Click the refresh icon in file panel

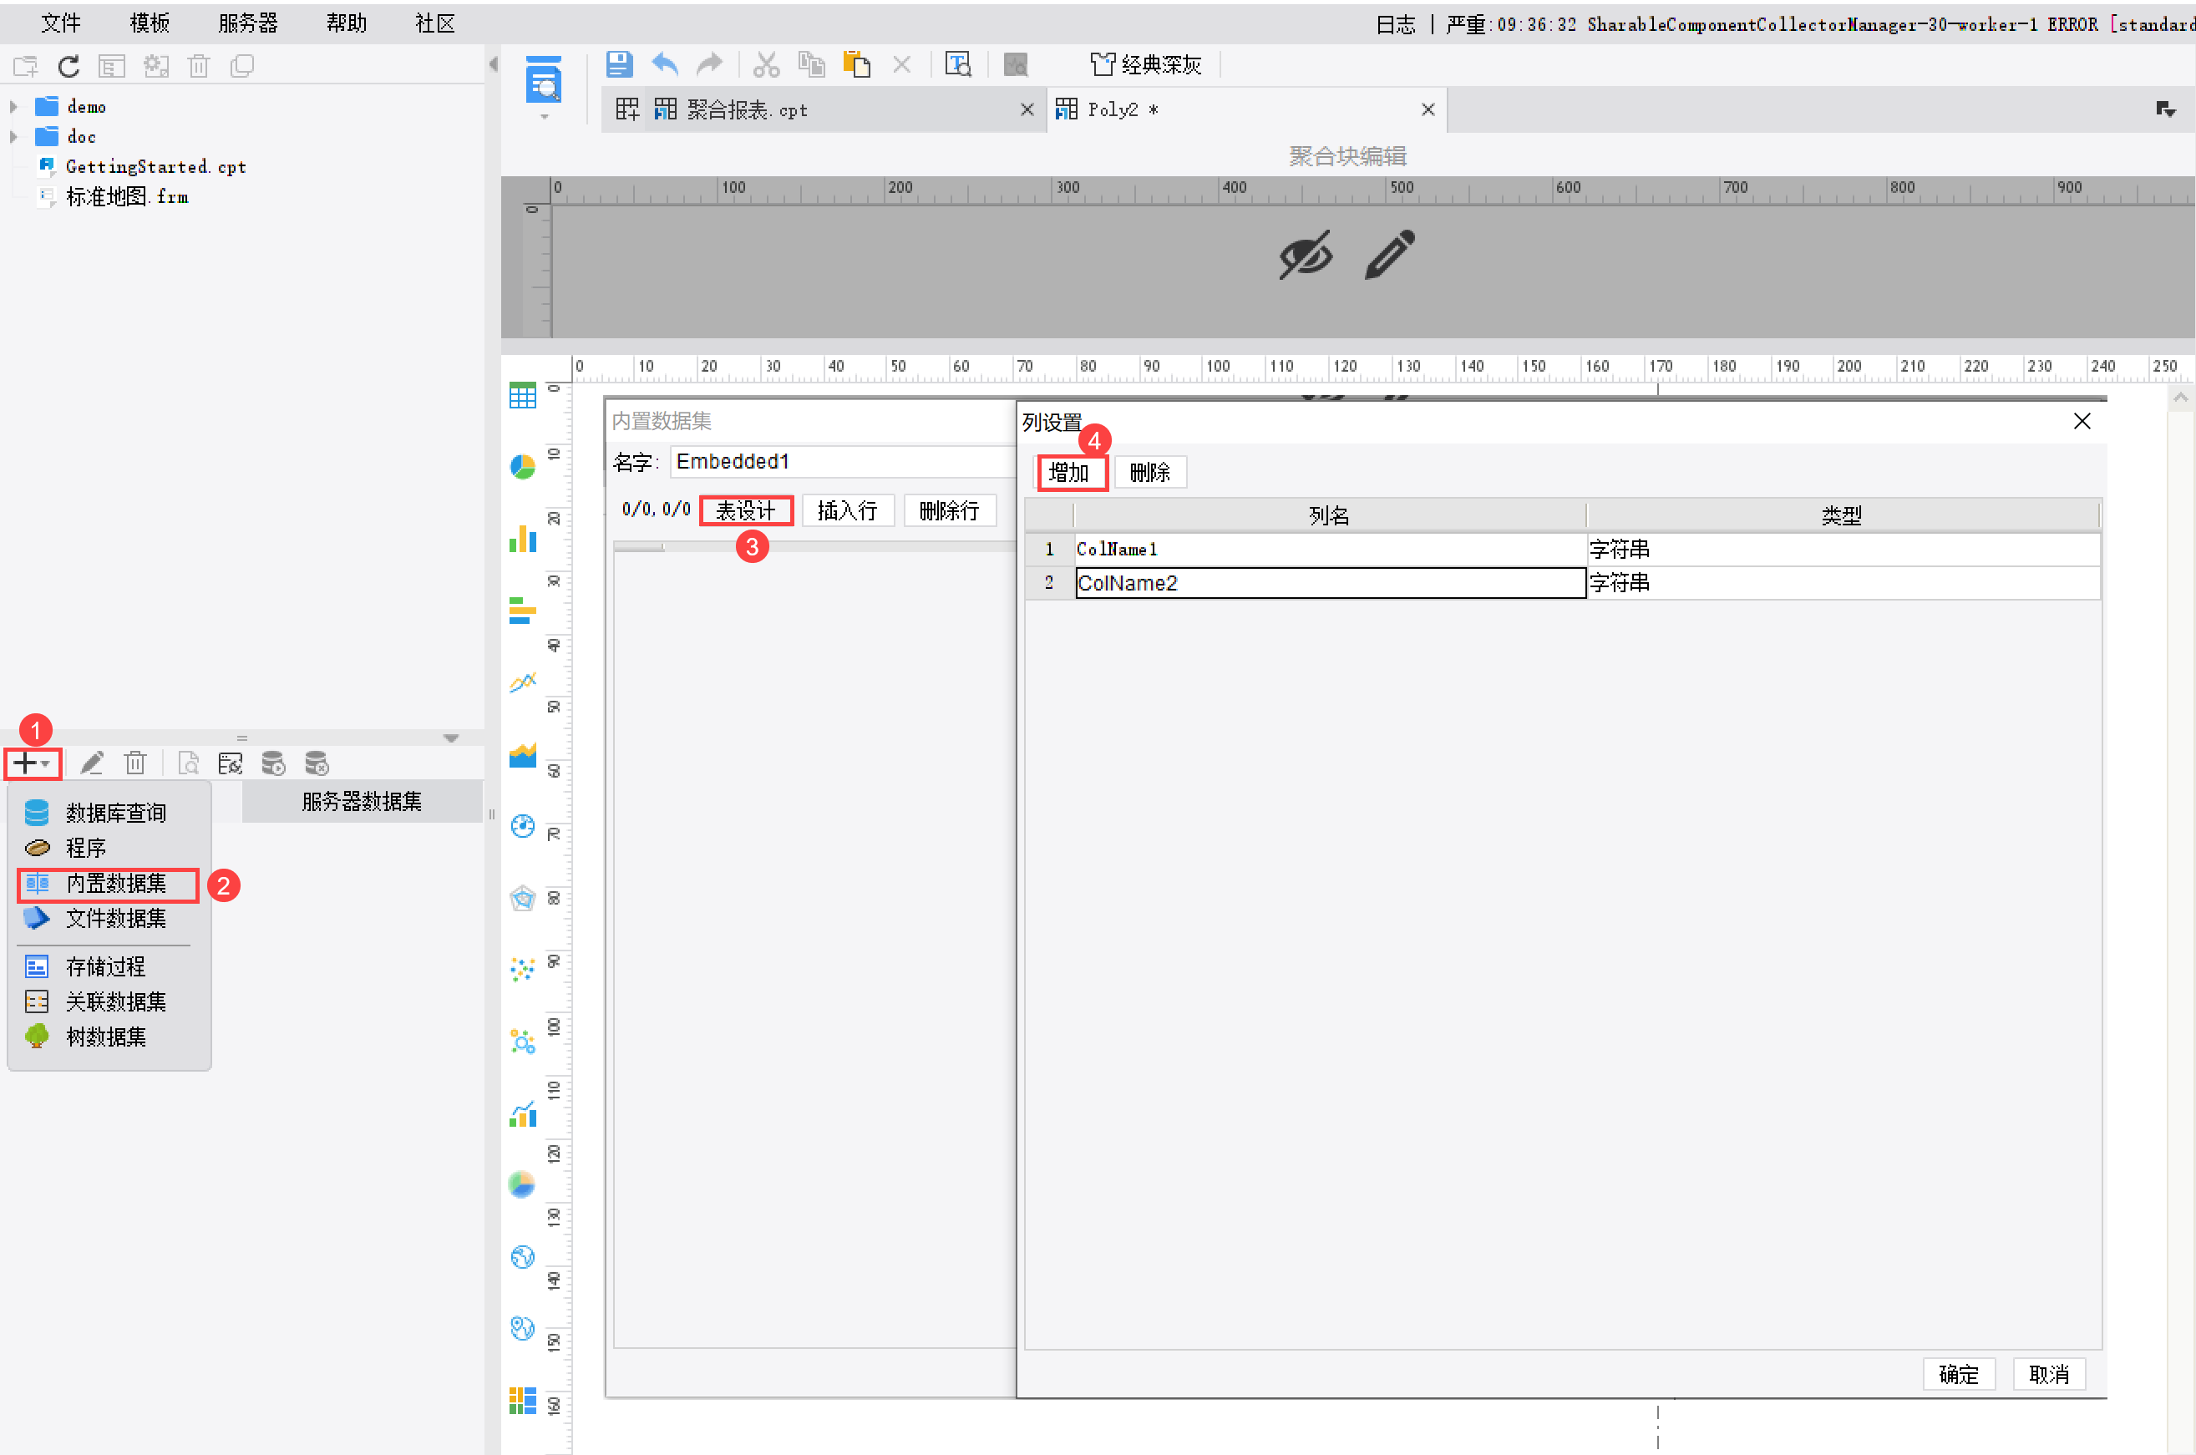pyautogui.click(x=68, y=66)
